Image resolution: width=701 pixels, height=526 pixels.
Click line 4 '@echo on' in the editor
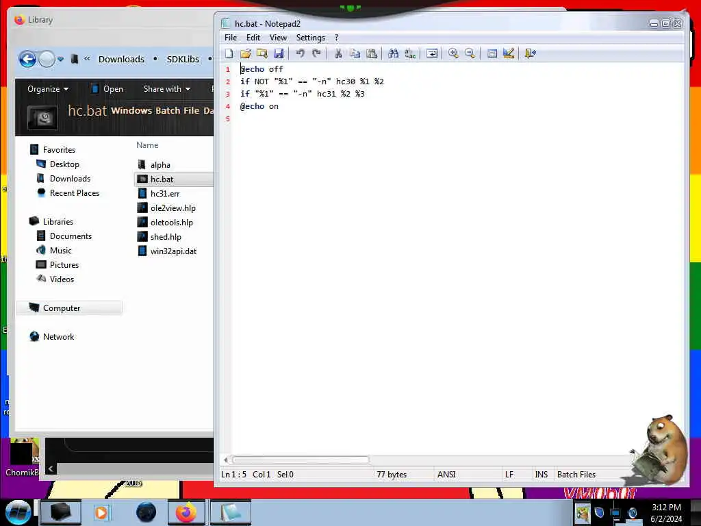(x=259, y=106)
